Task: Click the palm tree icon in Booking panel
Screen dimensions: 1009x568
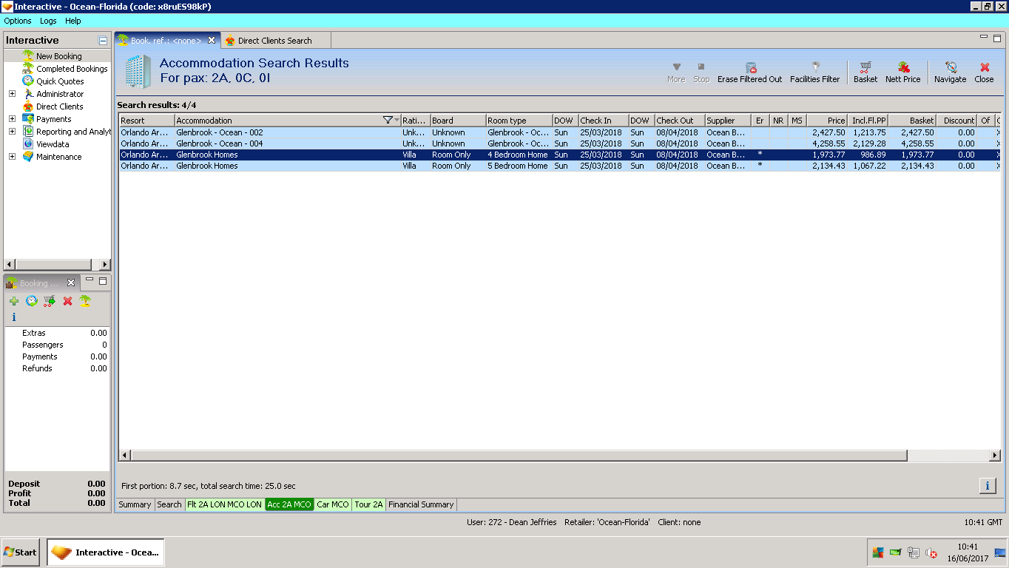Action: point(85,301)
